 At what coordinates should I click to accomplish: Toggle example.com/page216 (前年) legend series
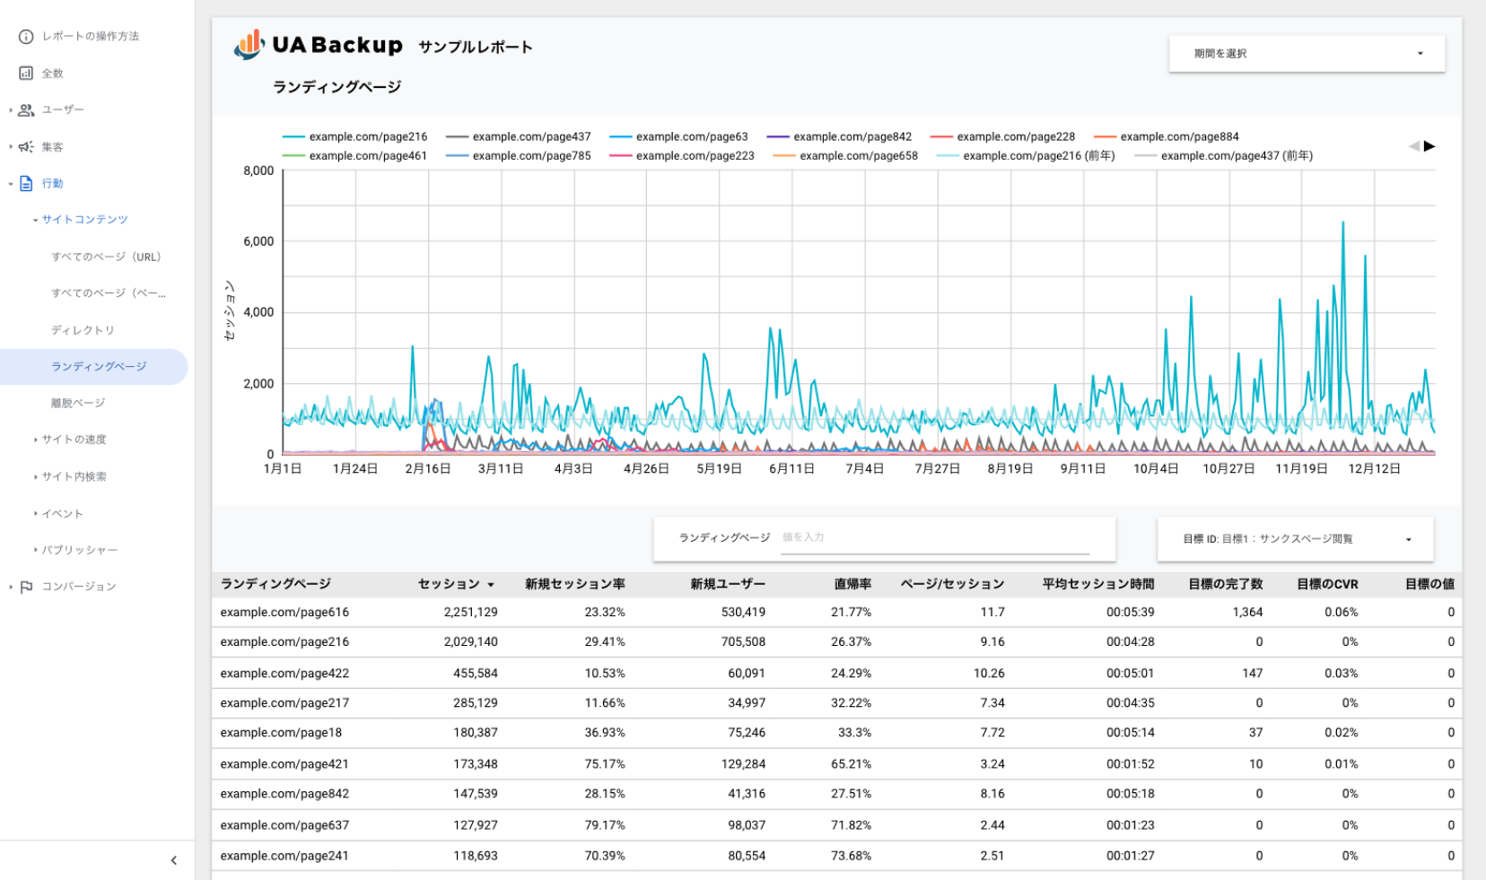(x=1026, y=156)
